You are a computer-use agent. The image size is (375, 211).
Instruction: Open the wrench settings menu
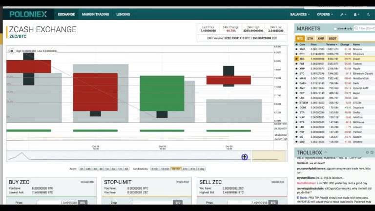point(343,14)
